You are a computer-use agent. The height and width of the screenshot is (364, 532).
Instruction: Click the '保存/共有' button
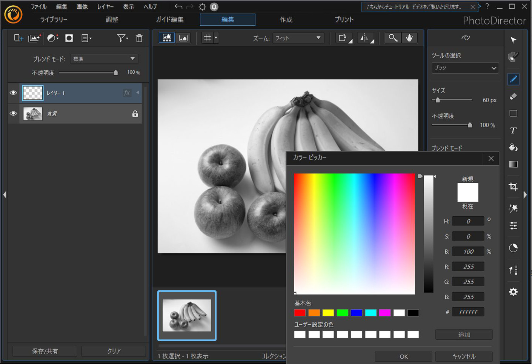[45, 351]
